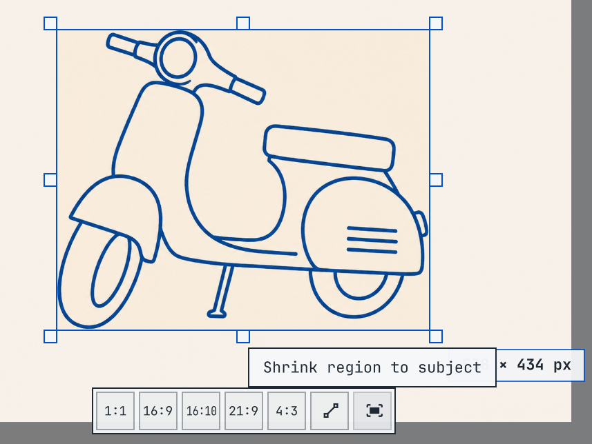Click the bottom-left selection corner handle
The width and height of the screenshot is (592, 444).
50,336
